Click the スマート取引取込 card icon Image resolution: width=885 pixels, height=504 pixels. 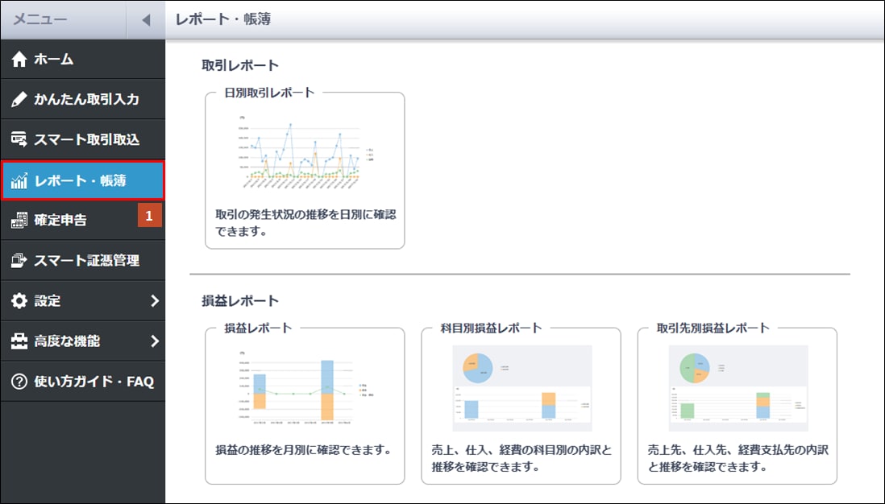point(20,140)
